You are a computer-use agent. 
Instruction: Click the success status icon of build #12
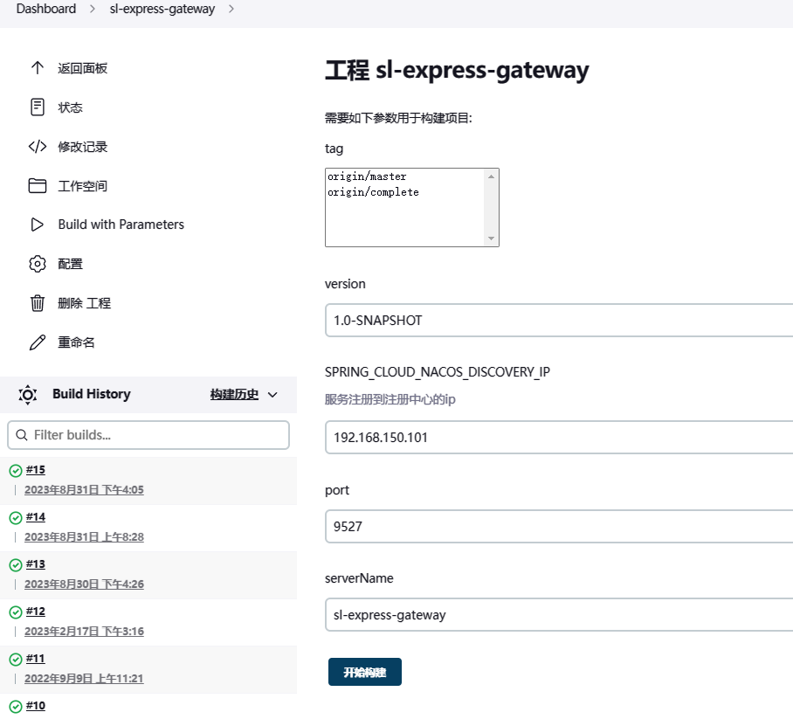coord(16,612)
